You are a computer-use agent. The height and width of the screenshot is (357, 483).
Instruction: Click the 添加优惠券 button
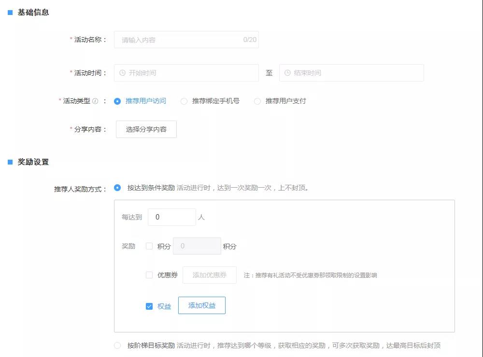(210, 275)
